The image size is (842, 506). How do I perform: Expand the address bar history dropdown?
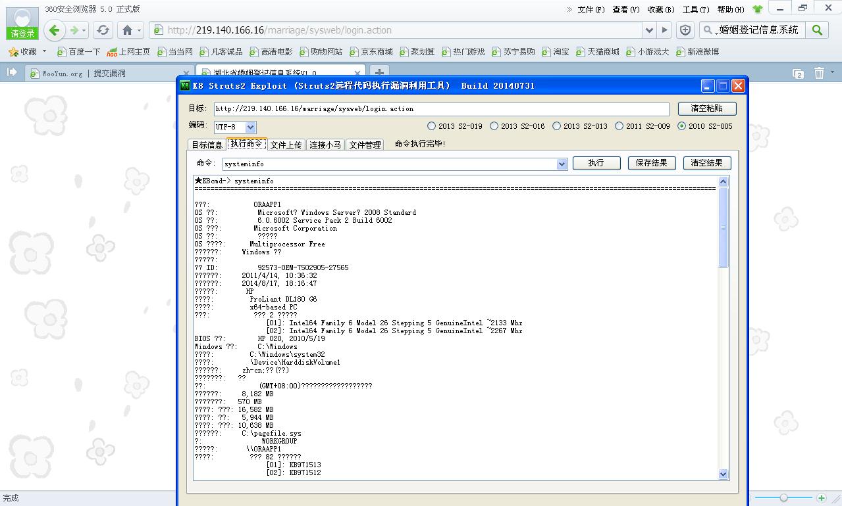coord(649,30)
